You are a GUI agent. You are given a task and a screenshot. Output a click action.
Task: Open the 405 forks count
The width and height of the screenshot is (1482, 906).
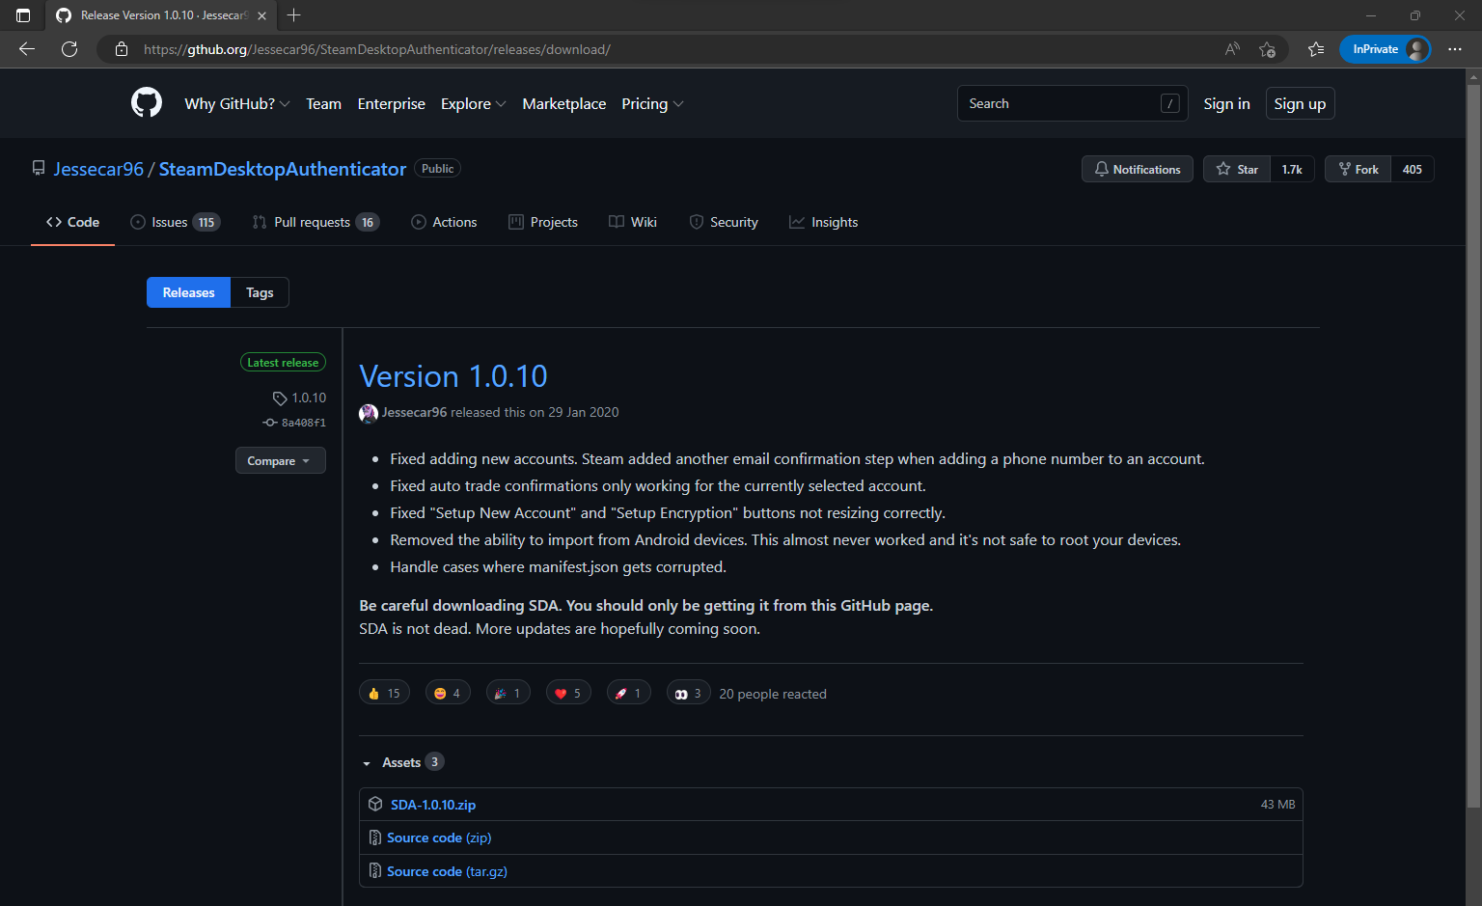(x=1413, y=169)
